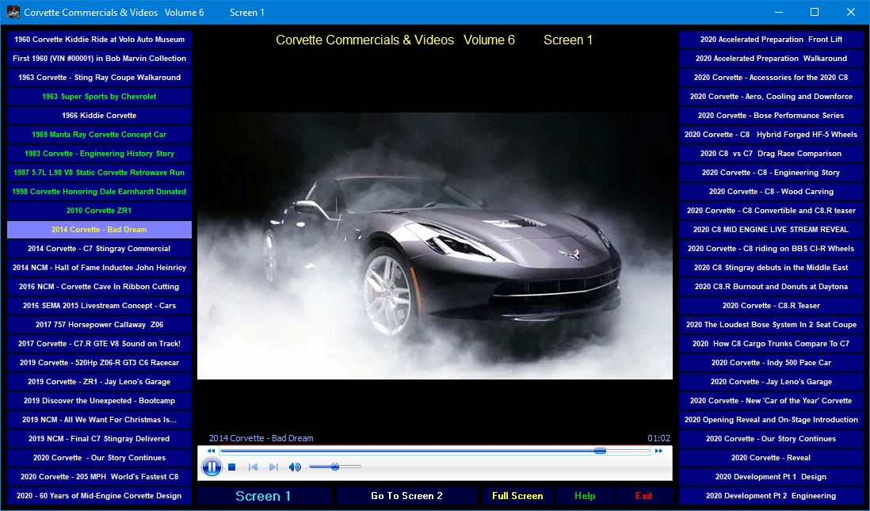
Task: Play 2020 205 MPH World's Fastest C8
Action: (x=99, y=477)
